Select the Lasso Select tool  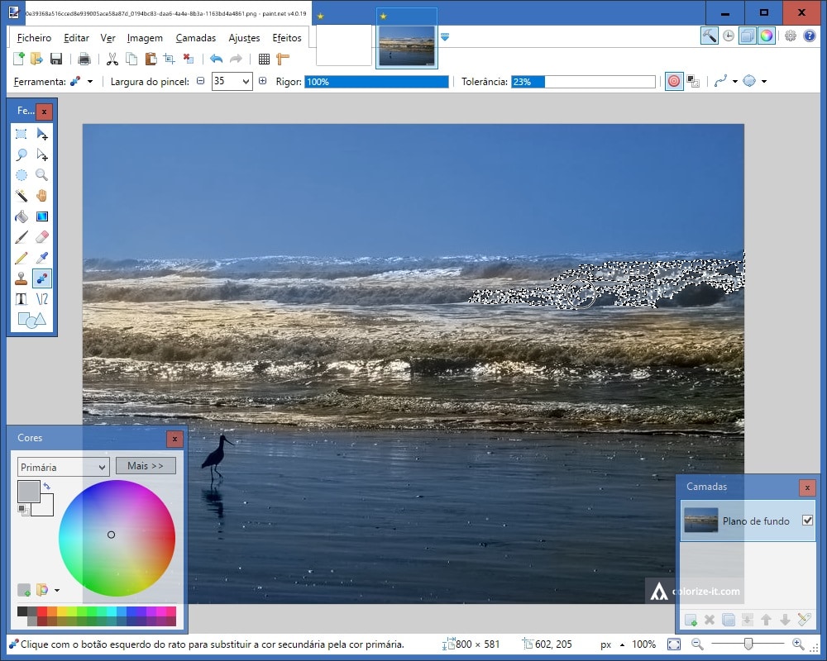click(22, 155)
